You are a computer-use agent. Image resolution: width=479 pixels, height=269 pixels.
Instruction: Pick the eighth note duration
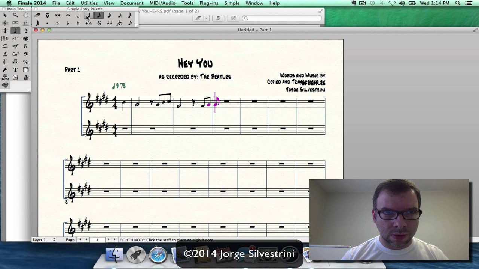pos(99,15)
